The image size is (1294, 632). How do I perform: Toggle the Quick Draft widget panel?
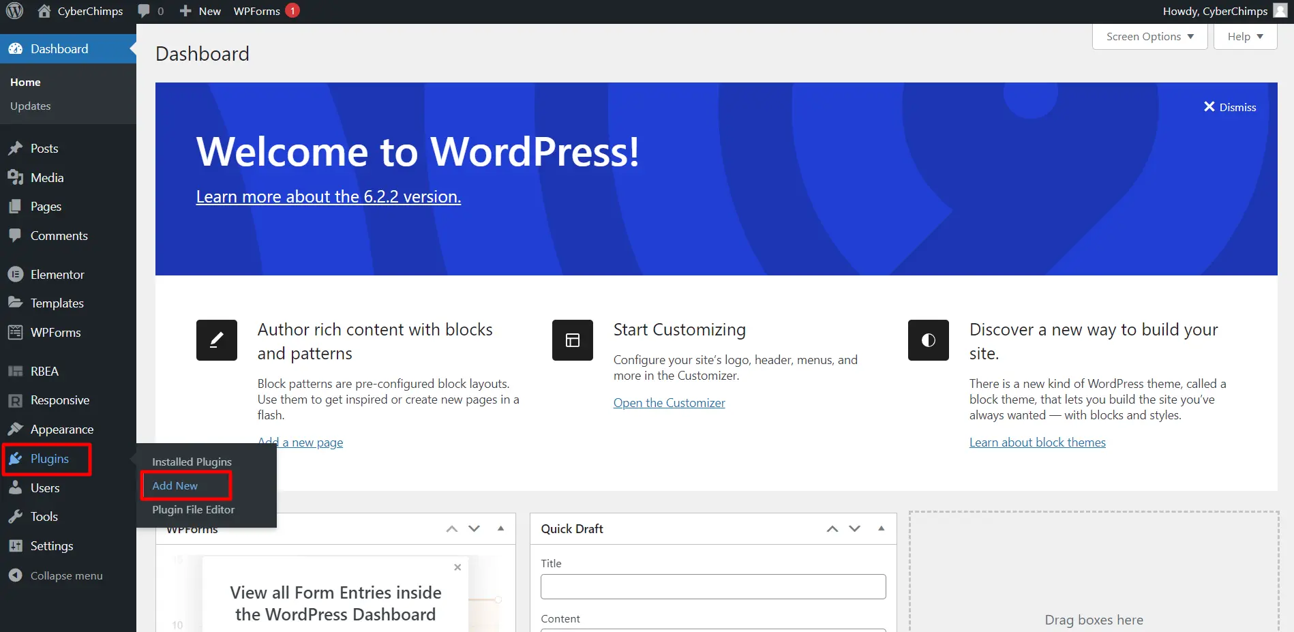(882, 528)
